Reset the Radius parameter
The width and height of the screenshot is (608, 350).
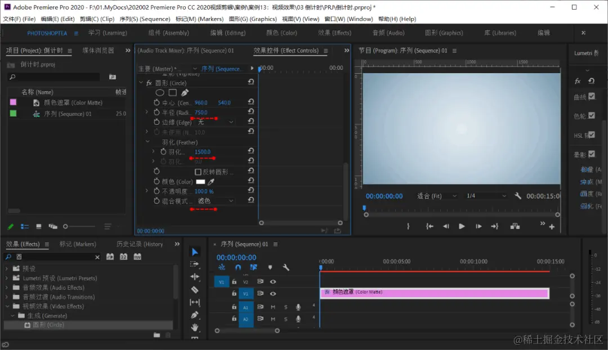pos(251,111)
